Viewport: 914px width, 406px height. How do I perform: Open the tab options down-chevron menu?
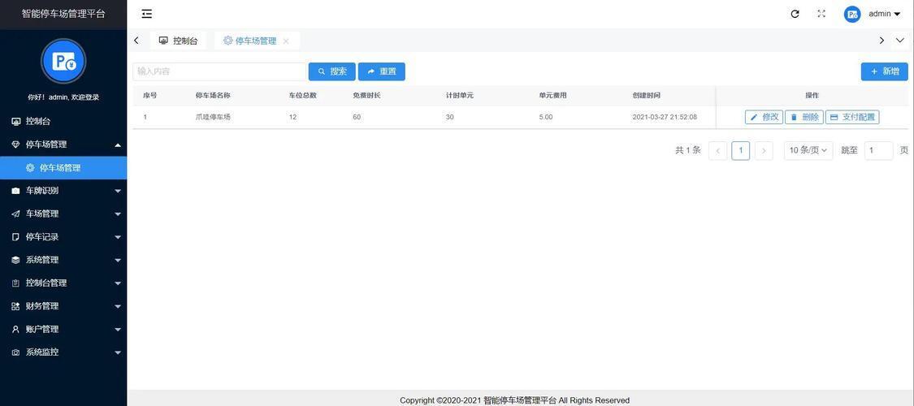point(900,40)
